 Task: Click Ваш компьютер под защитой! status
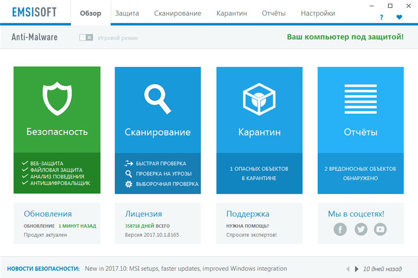pos(345,37)
